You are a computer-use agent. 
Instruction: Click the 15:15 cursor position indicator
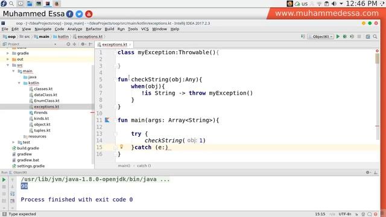tap(320, 215)
